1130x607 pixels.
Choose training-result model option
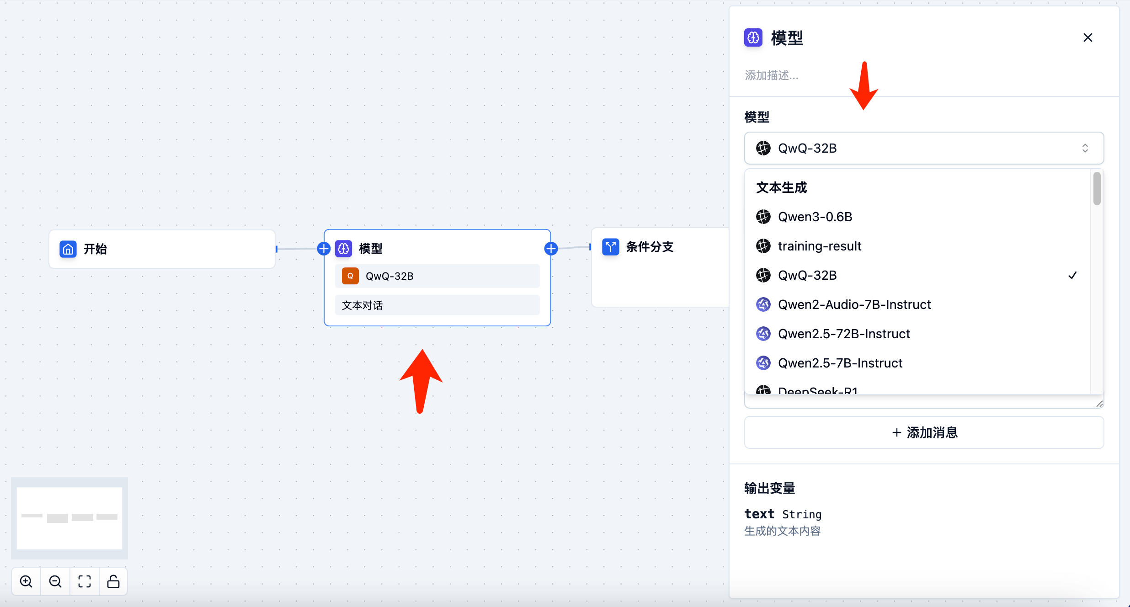click(819, 246)
